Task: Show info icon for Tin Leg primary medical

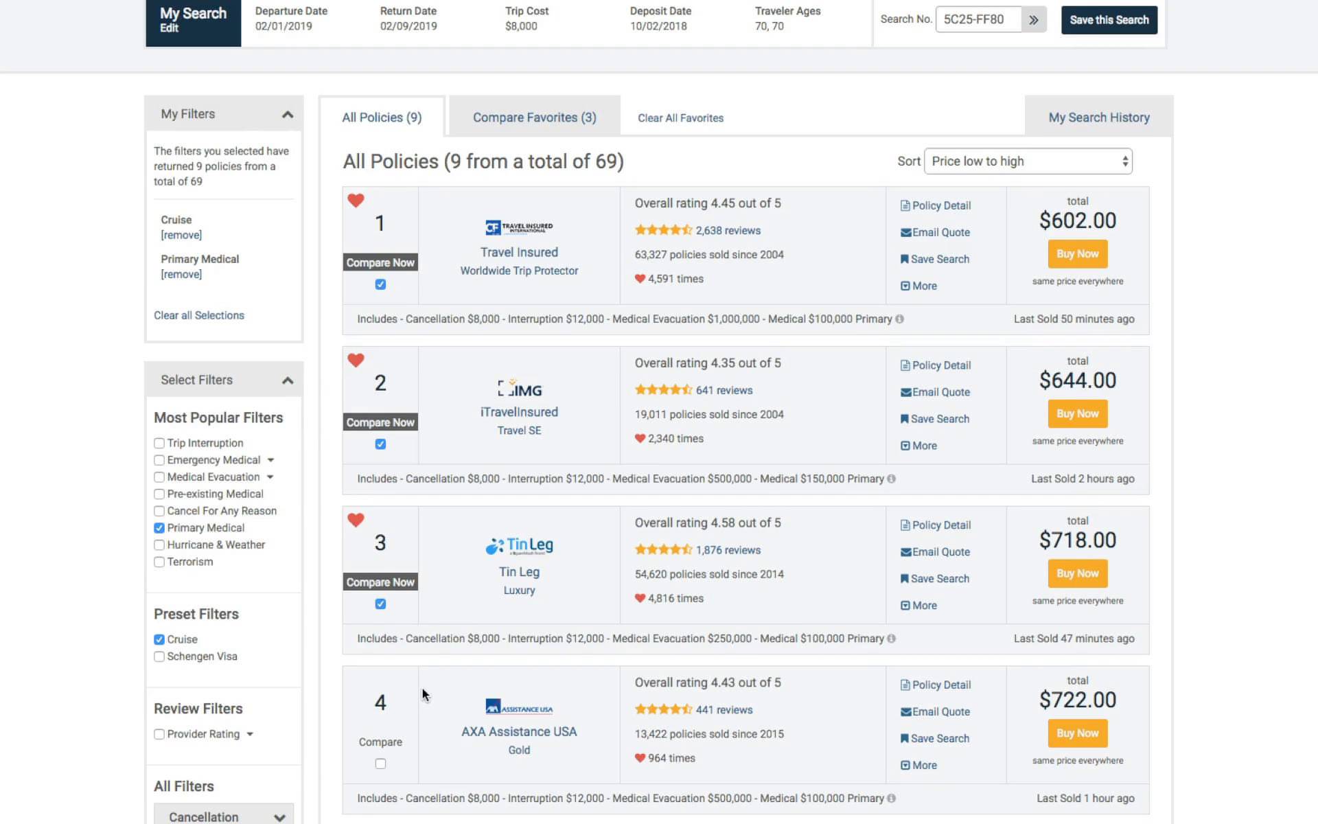Action: (x=891, y=639)
